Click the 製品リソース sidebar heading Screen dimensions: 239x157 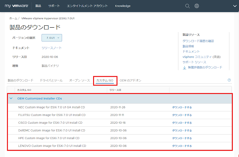tap(191, 35)
